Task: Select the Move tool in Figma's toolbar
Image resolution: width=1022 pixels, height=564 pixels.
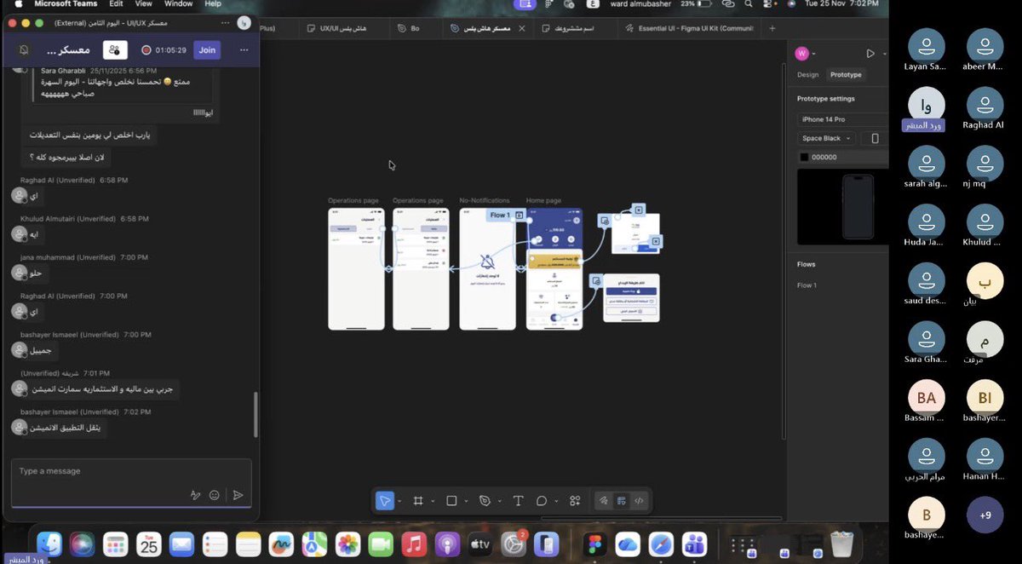Action: pyautogui.click(x=385, y=500)
